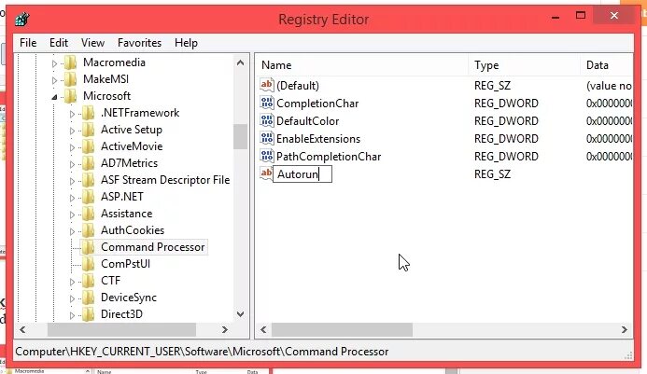Click the AuthCookies folder icon
Screen dimensions: 647x374
[89, 230]
